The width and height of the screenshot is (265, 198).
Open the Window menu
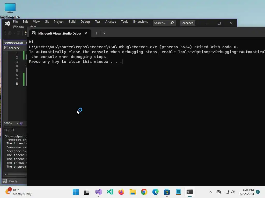point(19,27)
